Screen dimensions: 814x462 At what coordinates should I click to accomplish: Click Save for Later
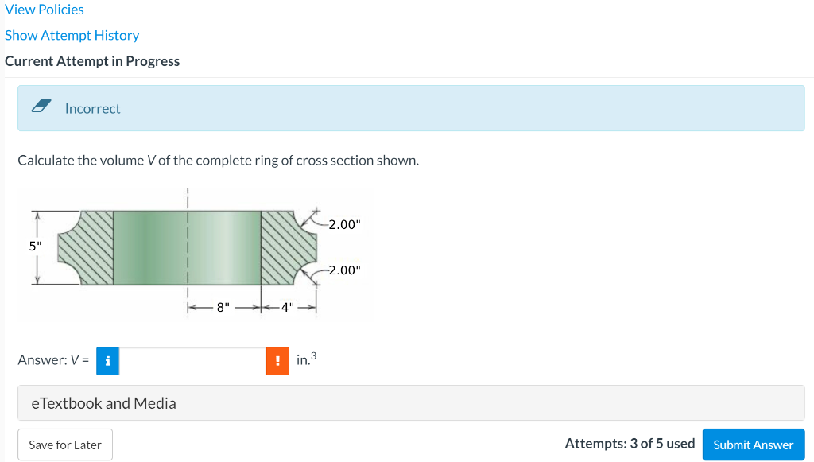click(64, 445)
